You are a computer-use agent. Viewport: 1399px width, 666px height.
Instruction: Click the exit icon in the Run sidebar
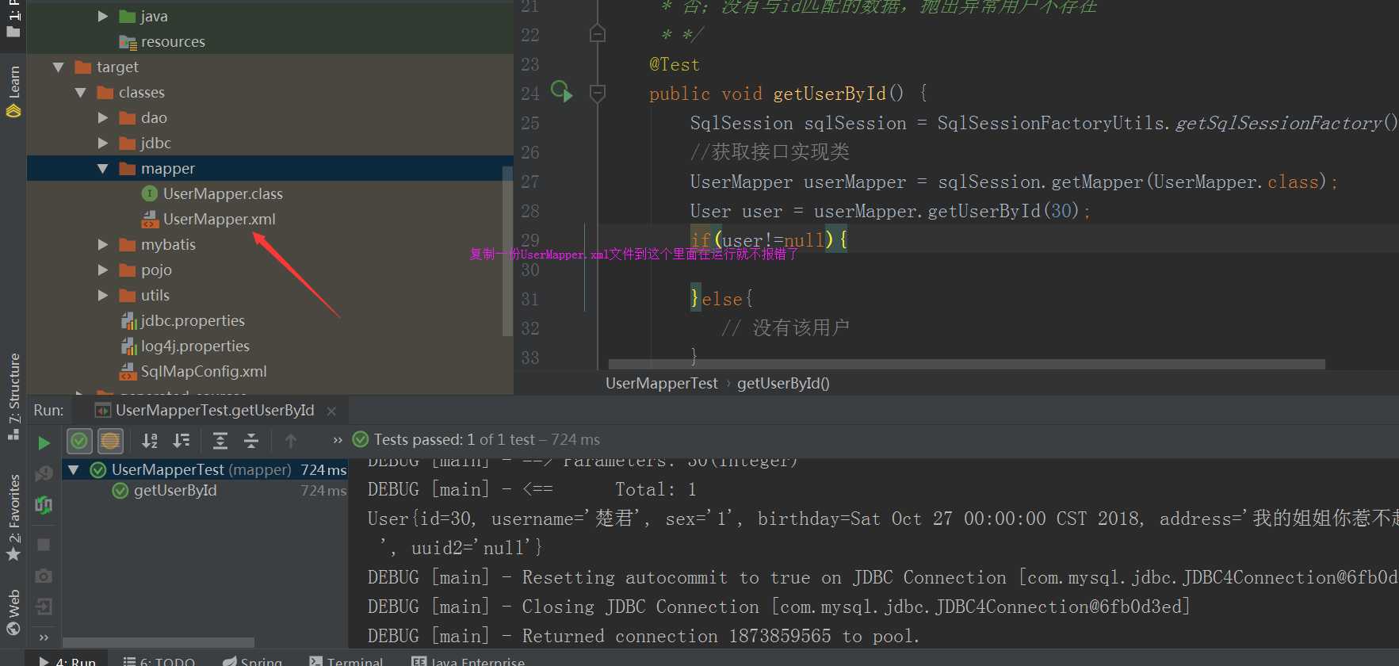(44, 607)
